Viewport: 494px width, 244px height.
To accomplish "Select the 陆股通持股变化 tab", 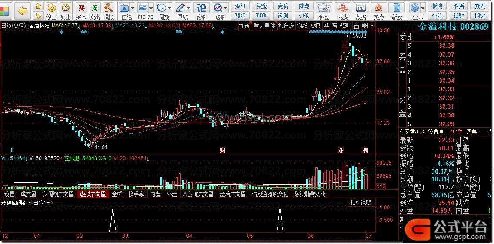I will (x=270, y=194).
